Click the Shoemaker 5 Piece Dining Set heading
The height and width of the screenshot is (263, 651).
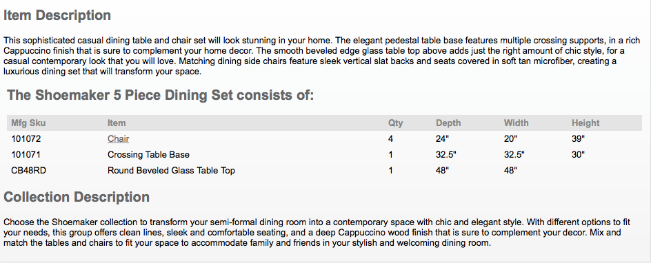tap(160, 95)
